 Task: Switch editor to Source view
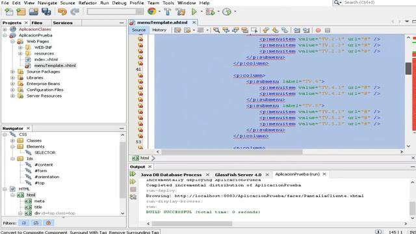(138, 30)
